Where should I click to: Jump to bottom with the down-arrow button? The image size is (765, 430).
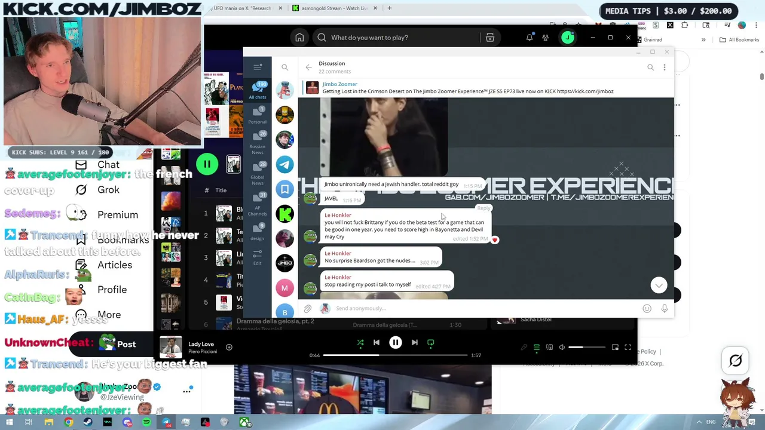659,285
